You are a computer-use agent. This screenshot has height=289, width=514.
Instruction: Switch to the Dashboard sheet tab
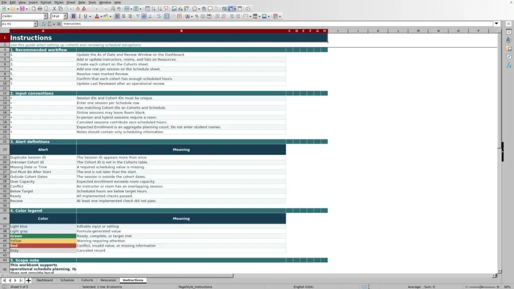[45, 280]
